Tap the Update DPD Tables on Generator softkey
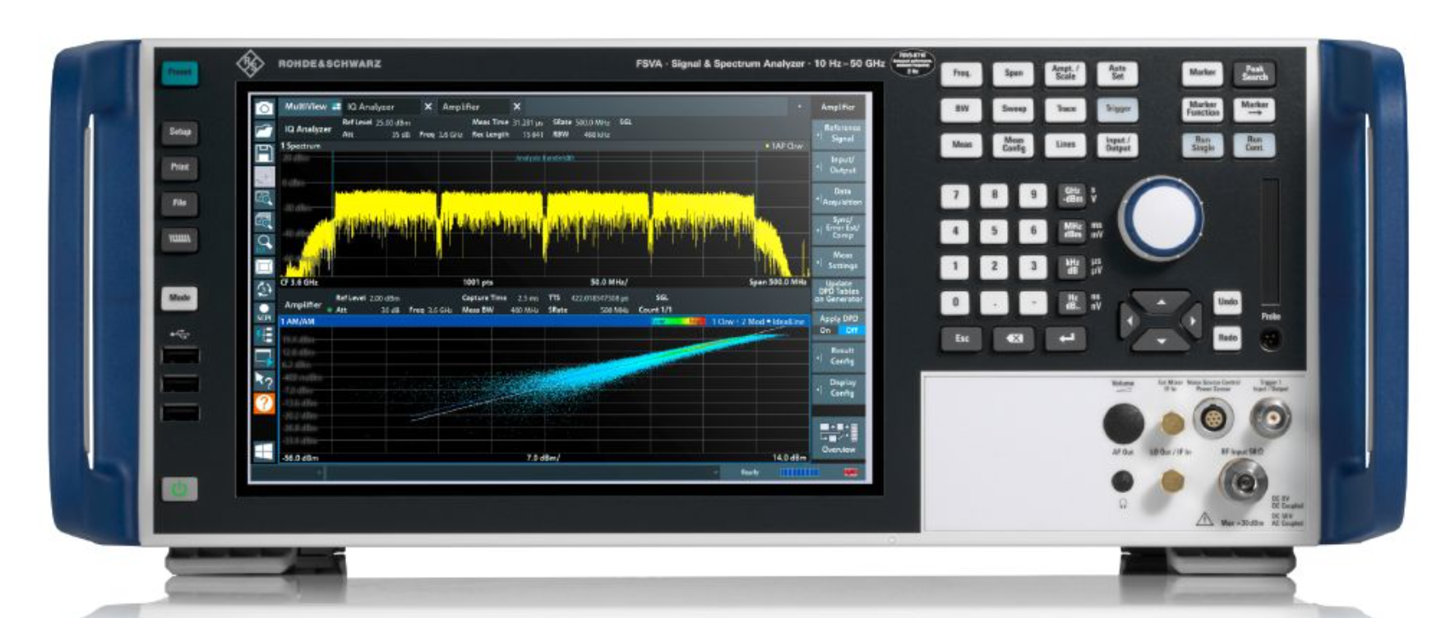The width and height of the screenshot is (1455, 618). pyautogui.click(x=838, y=292)
